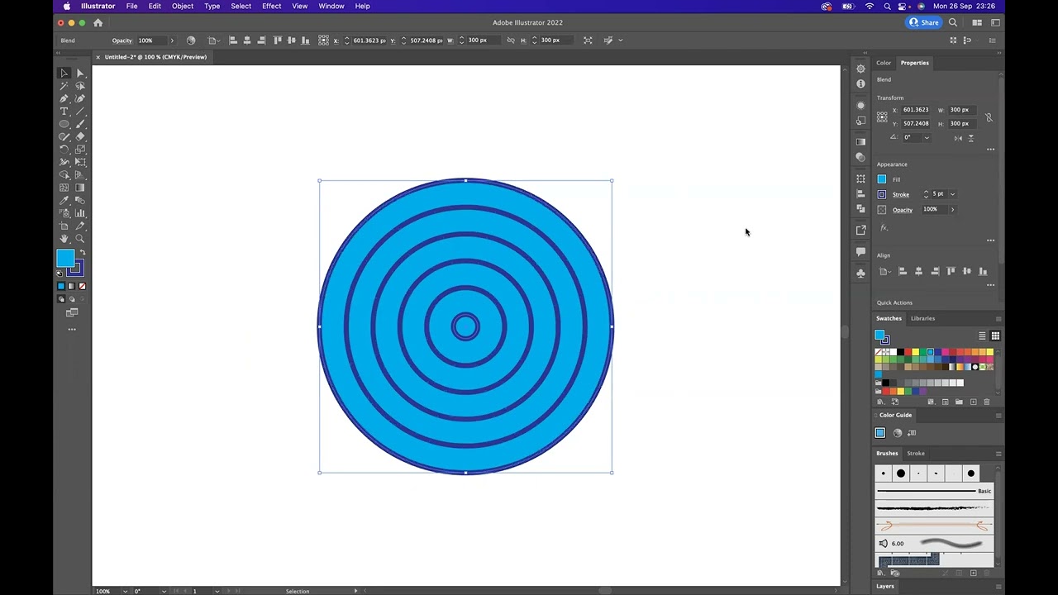
Task: Select the Hand tool
Action: pos(64,239)
